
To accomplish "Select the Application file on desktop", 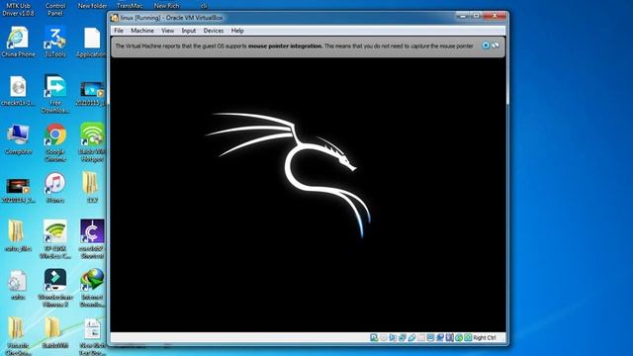I will pos(92,42).
